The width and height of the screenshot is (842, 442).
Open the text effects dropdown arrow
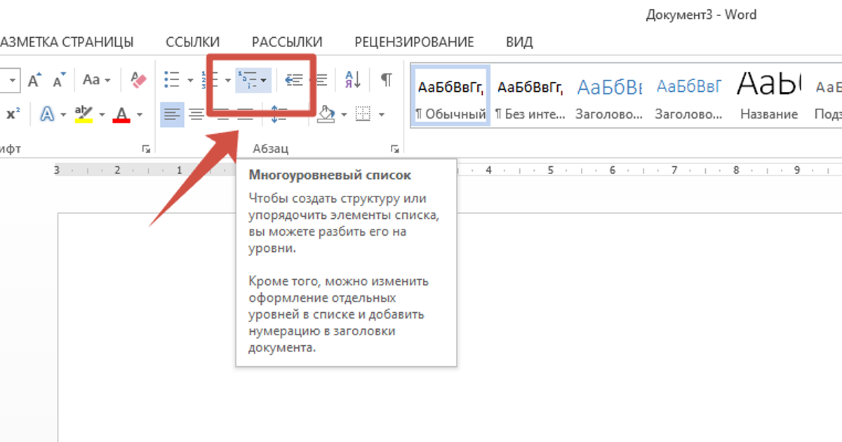click(x=63, y=114)
